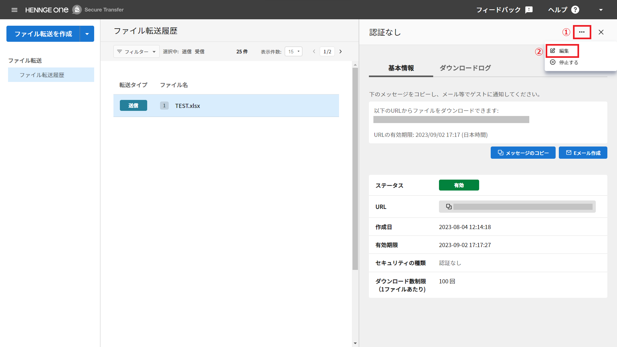The height and width of the screenshot is (347, 617).
Task: Open the feedback speech bubble icon
Action: pos(529,10)
